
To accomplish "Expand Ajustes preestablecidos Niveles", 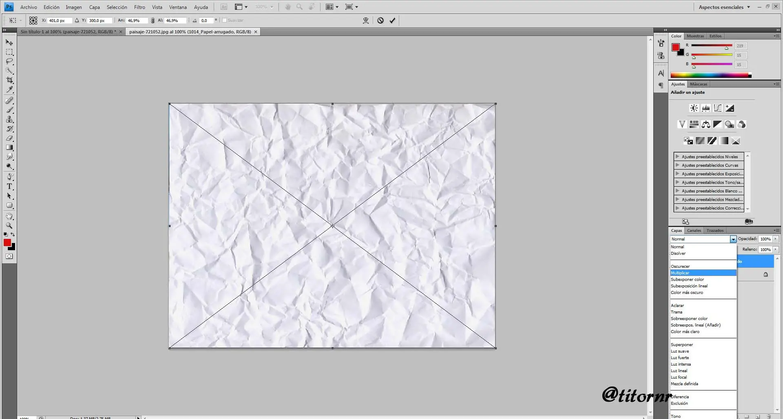I will (677, 157).
